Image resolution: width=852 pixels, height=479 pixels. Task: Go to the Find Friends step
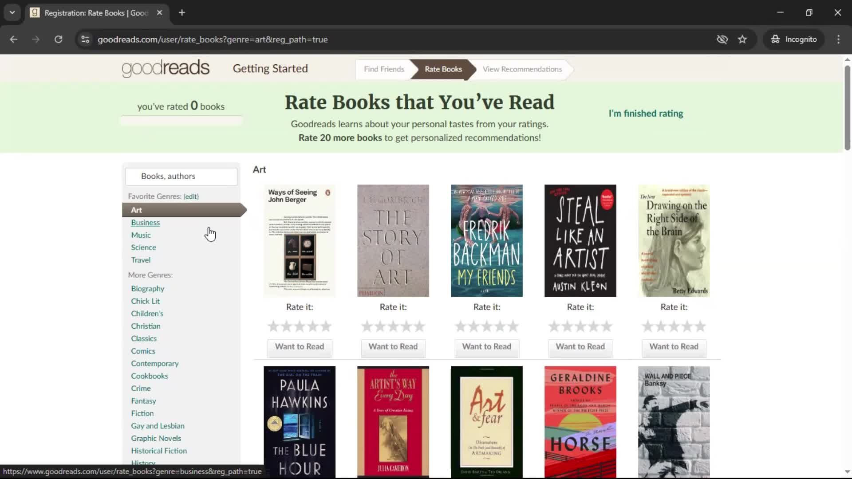(x=384, y=69)
